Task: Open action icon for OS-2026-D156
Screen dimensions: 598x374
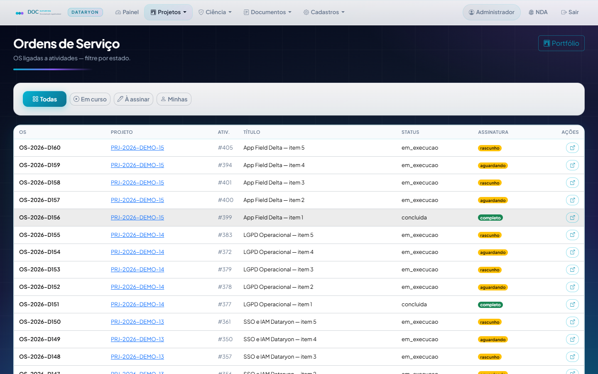Action: (572, 218)
